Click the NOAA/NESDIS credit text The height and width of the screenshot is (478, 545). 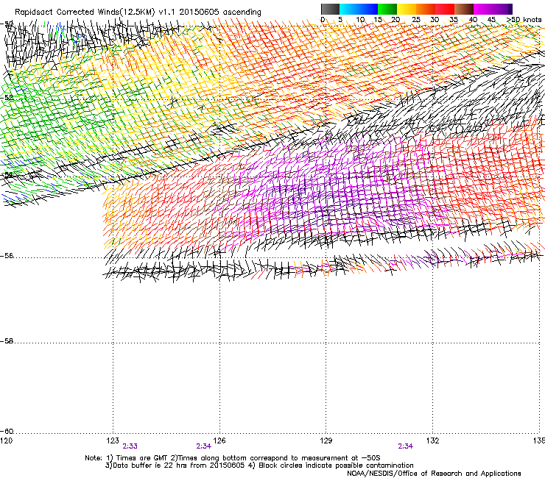434,474
